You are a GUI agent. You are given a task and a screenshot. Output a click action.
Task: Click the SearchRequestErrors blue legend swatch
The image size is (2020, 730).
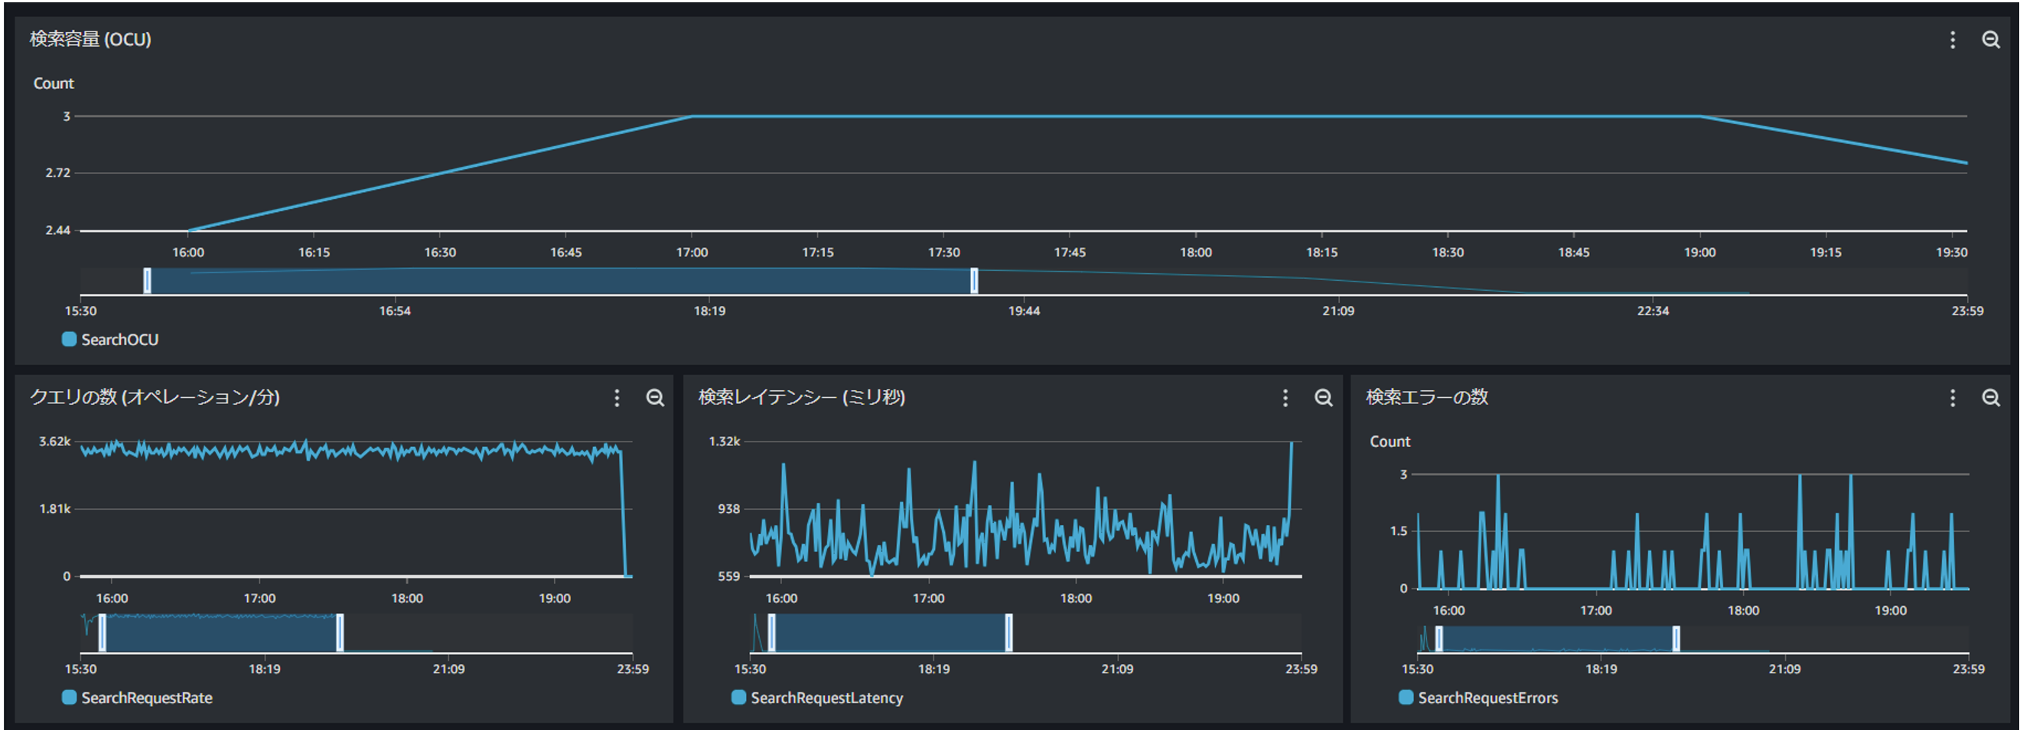1406,698
